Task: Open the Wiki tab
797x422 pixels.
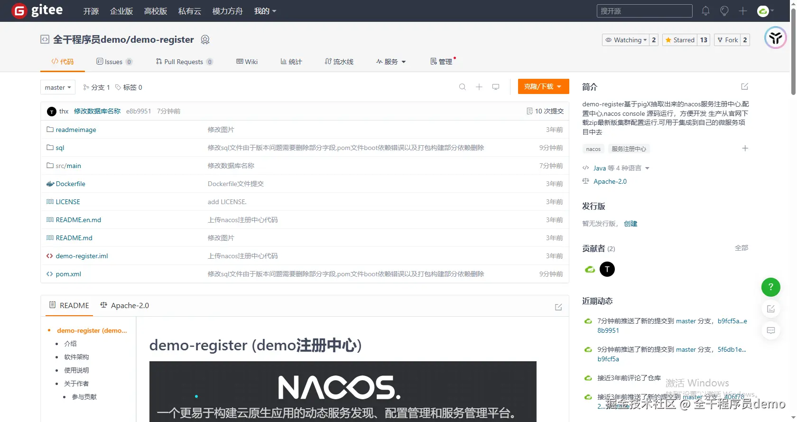Action: click(247, 62)
